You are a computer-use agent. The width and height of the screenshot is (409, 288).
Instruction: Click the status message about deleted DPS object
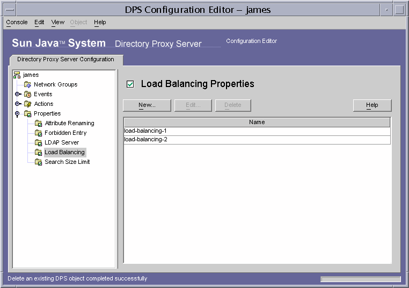(x=77, y=279)
